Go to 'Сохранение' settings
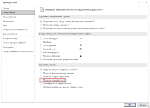150x108 pixels. coord(18,21)
